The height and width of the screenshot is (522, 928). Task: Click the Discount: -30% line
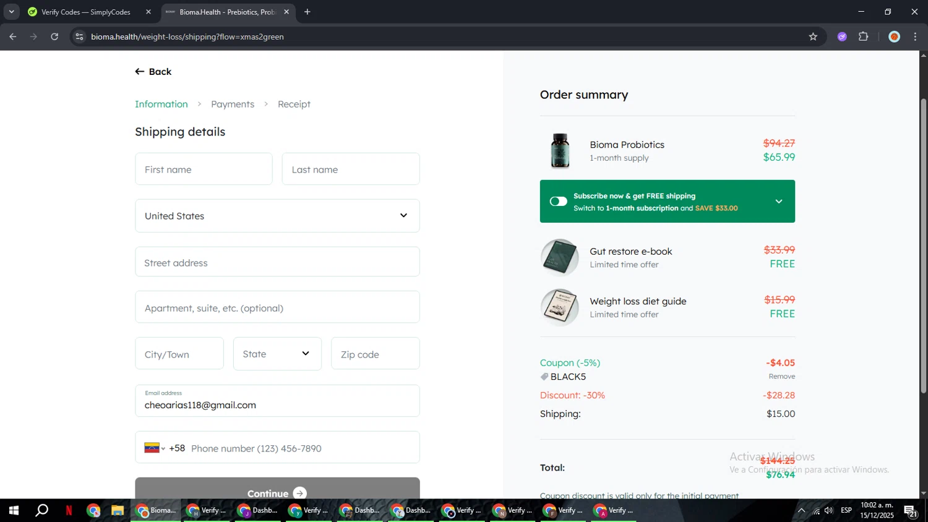(x=572, y=395)
